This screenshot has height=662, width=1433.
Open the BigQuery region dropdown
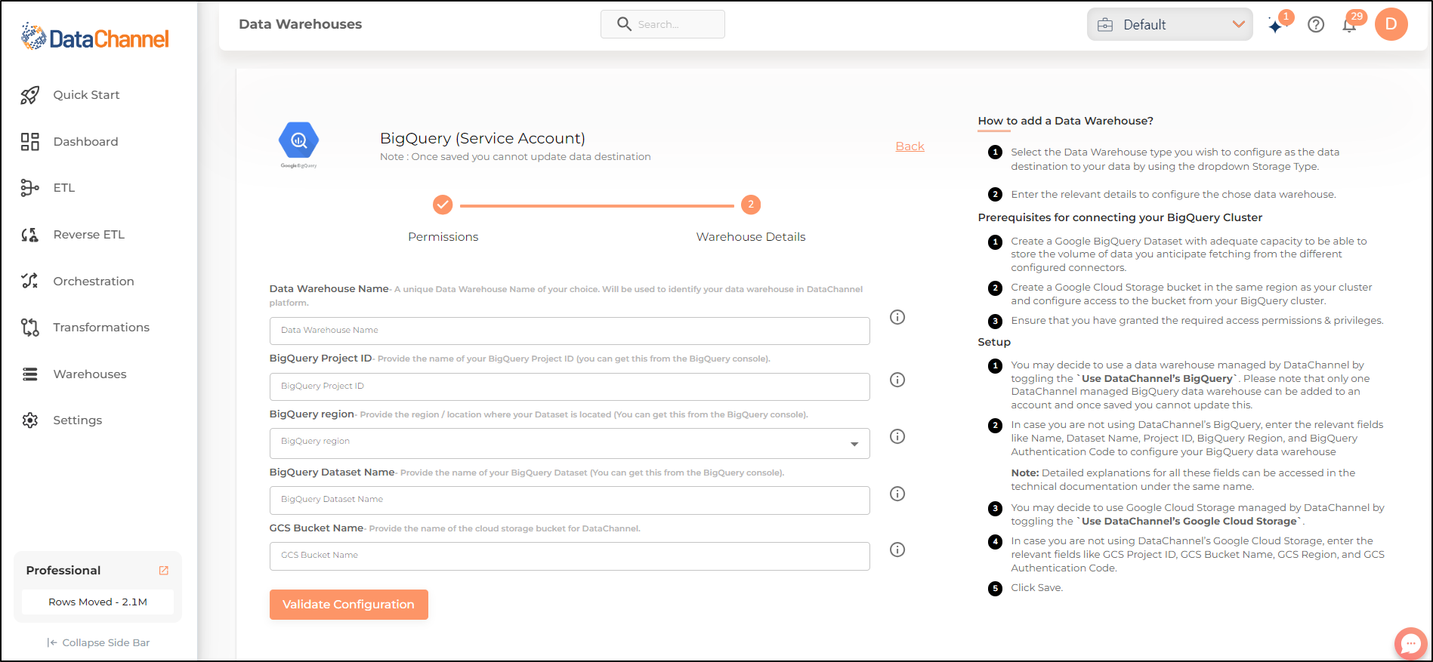[570, 443]
